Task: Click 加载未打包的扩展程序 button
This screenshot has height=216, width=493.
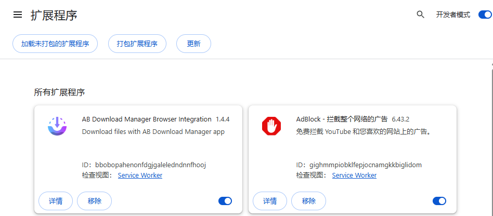Action: tap(55, 44)
